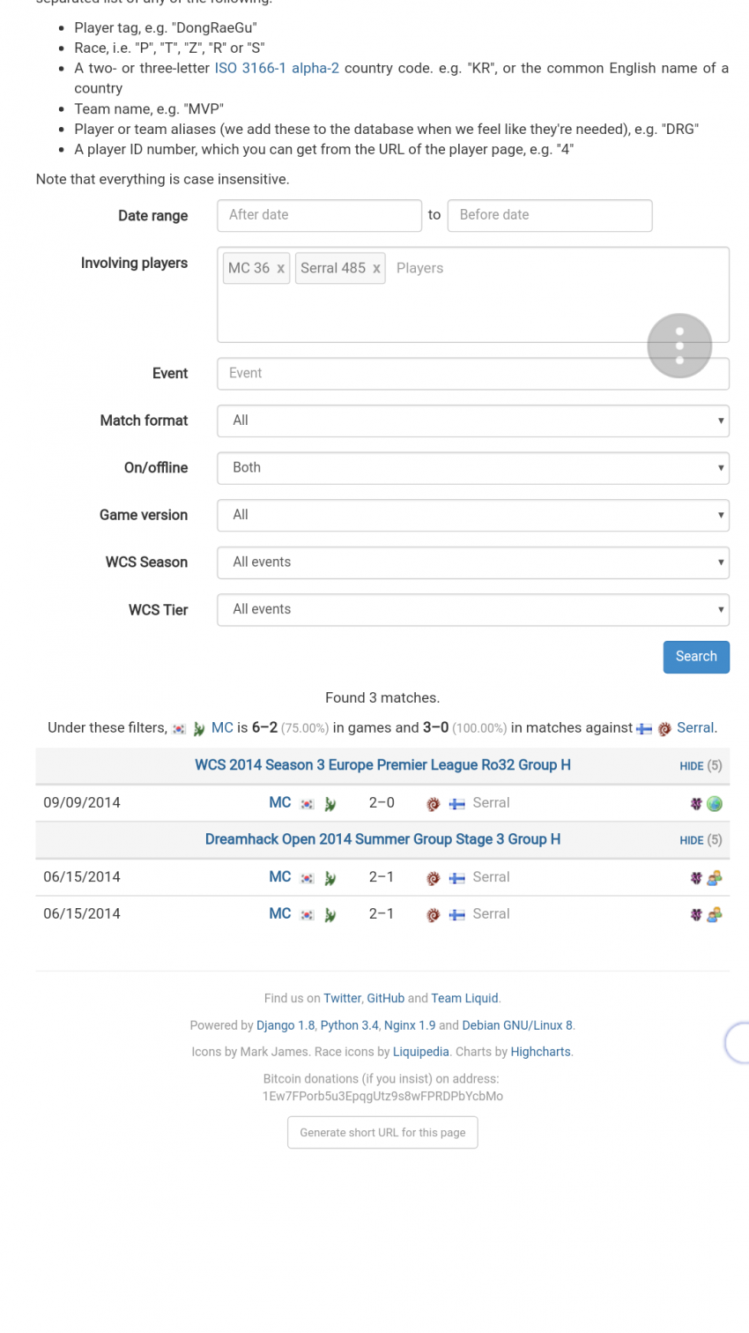Viewport: 749px width, 1333px height.
Task: Click the offline people icon in first 06/15/2014 match
Action: pyautogui.click(x=715, y=878)
